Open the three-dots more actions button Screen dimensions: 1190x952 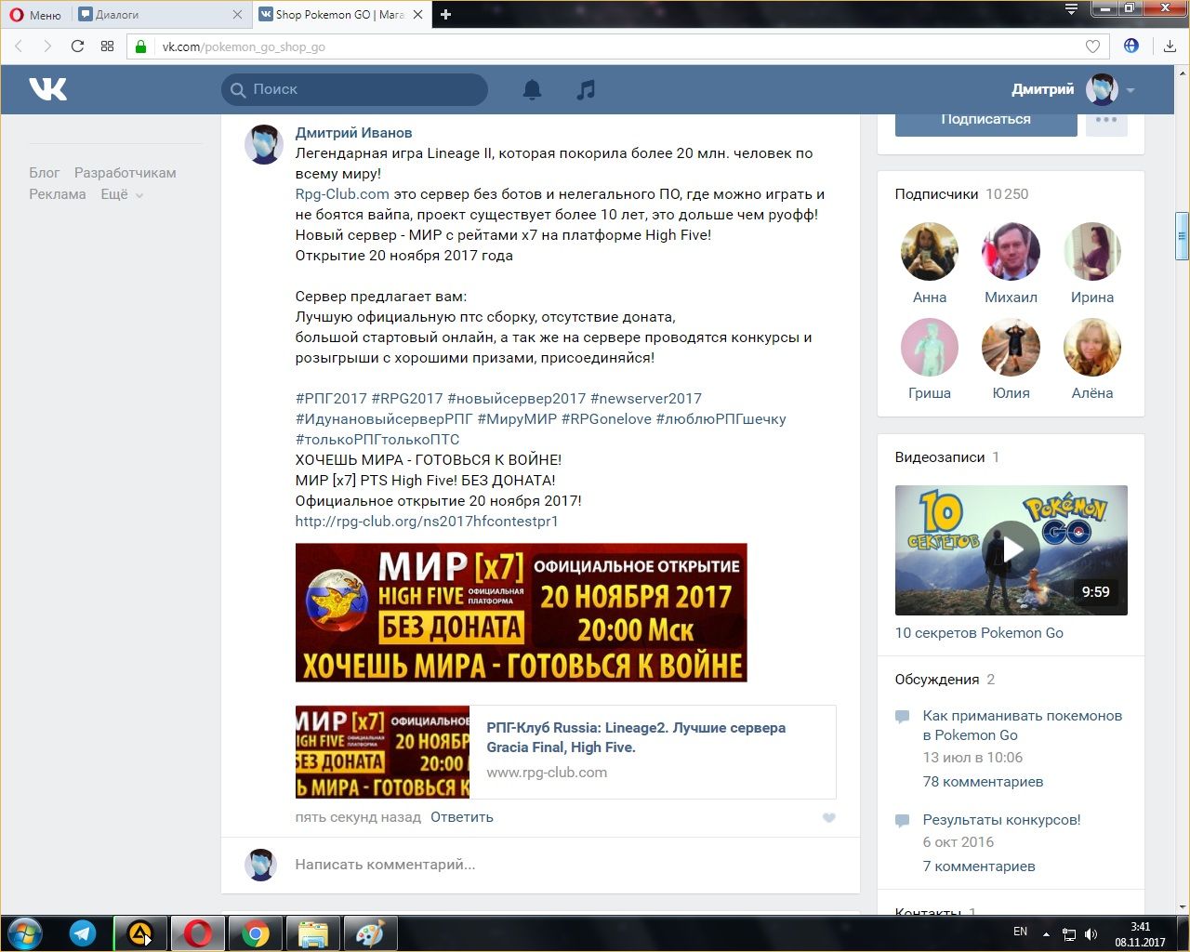pos(1106,122)
